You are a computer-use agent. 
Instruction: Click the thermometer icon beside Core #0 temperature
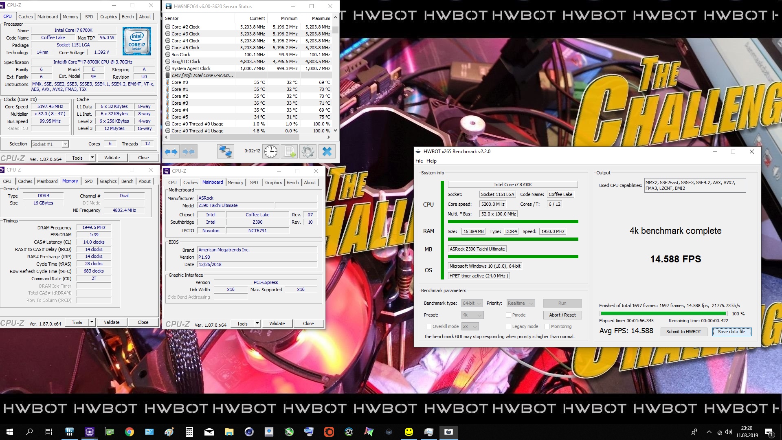click(x=168, y=82)
